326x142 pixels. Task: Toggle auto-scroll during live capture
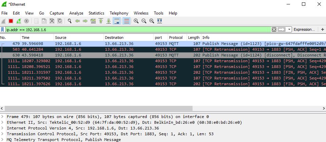(116, 21)
